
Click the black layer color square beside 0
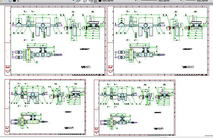click(x=14, y=1)
